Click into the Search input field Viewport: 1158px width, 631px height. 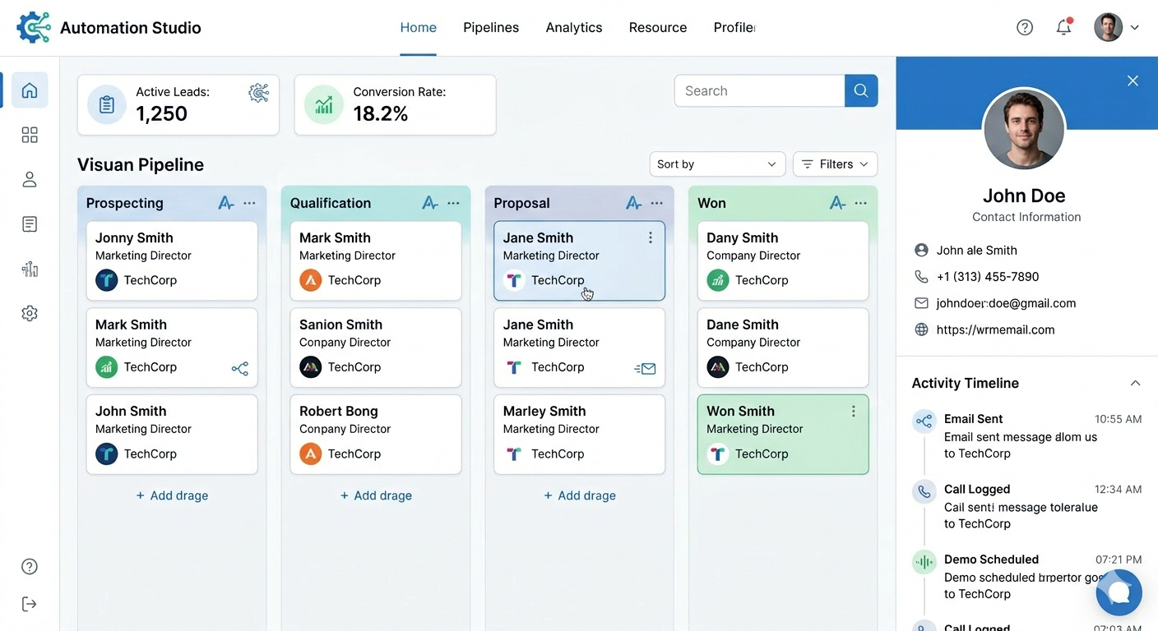(759, 91)
